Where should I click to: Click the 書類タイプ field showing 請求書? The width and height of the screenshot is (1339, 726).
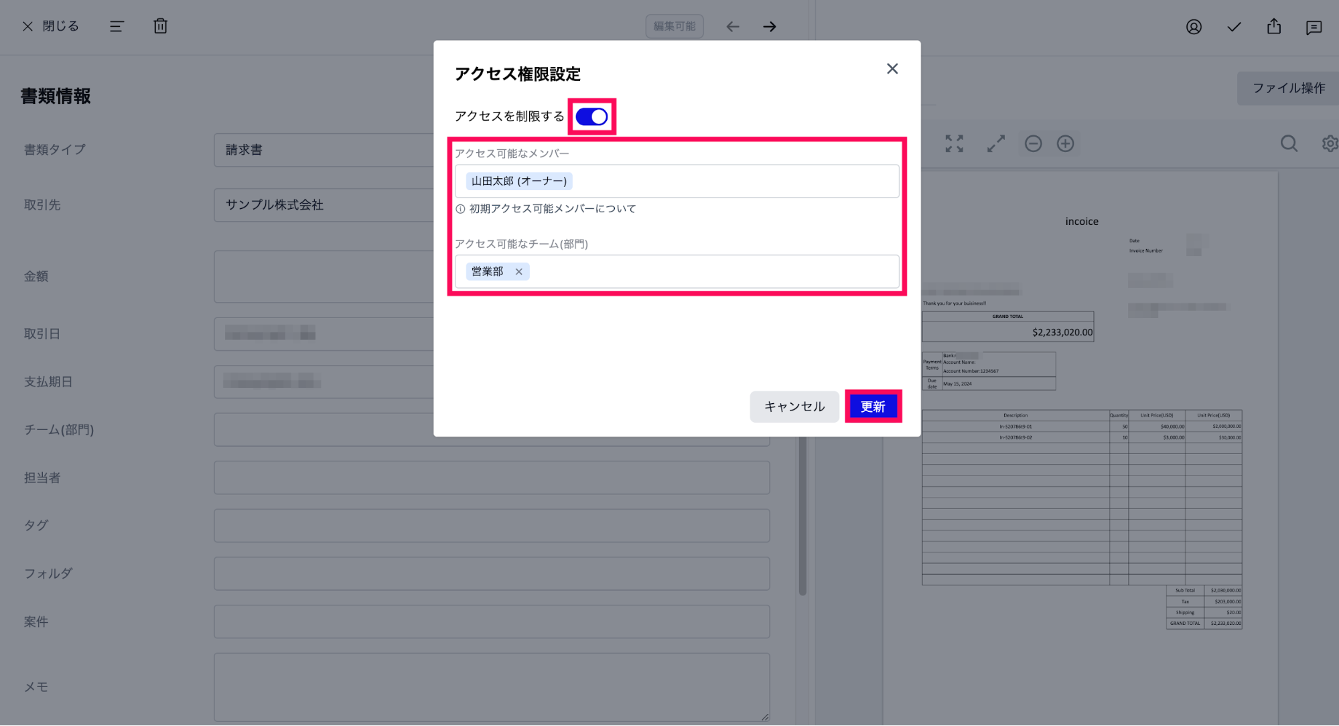click(x=324, y=150)
